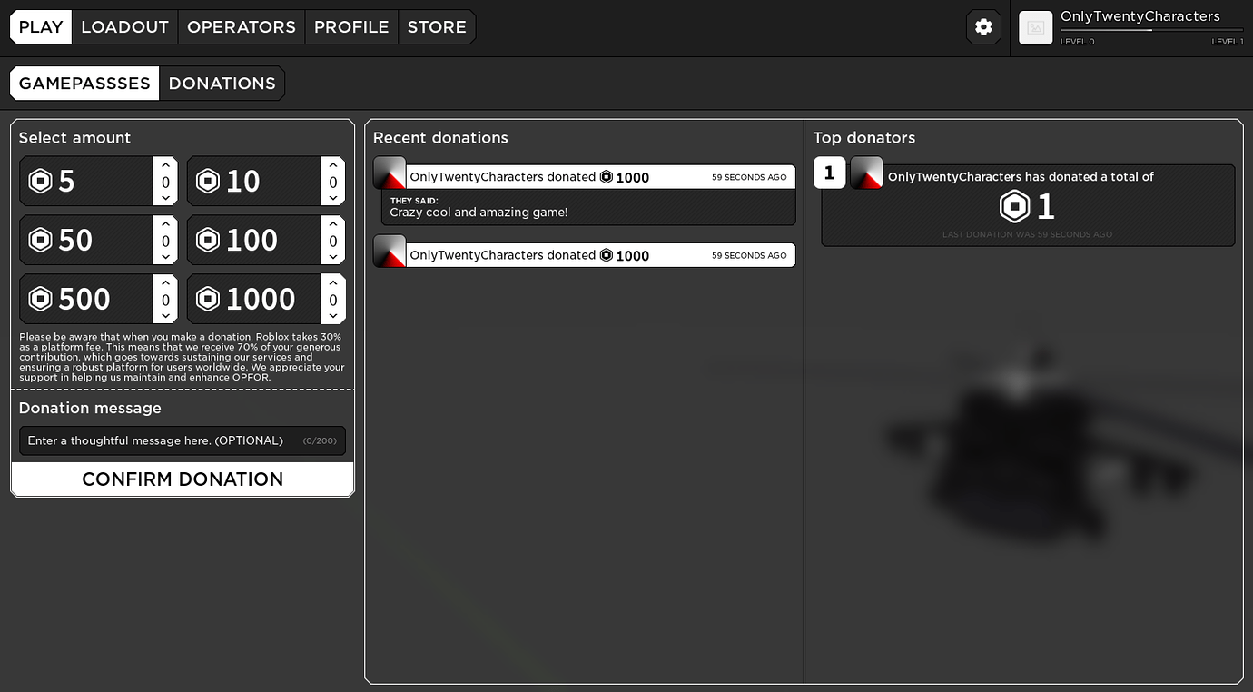
Task: Open the PROFILE tab
Action: pyautogui.click(x=351, y=27)
